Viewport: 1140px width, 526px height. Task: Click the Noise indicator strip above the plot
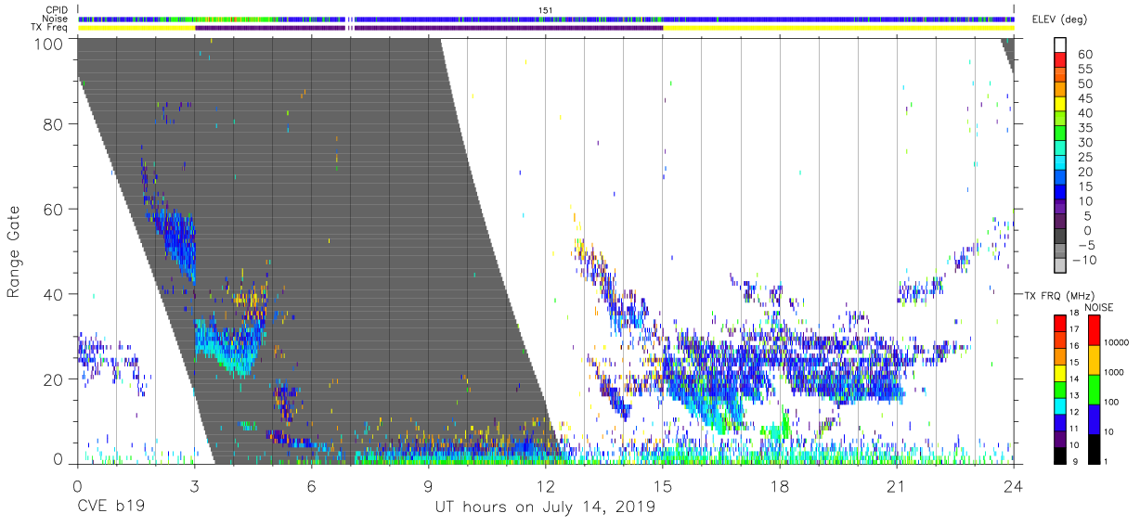point(546,19)
